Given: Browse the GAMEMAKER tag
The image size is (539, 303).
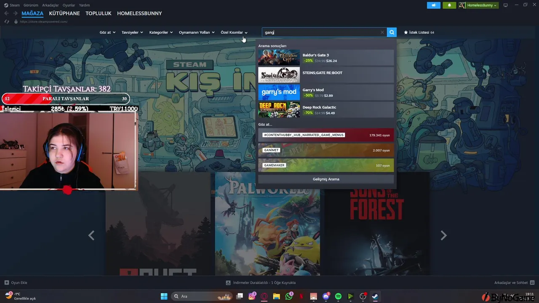Looking at the screenshot, I should (326, 165).
